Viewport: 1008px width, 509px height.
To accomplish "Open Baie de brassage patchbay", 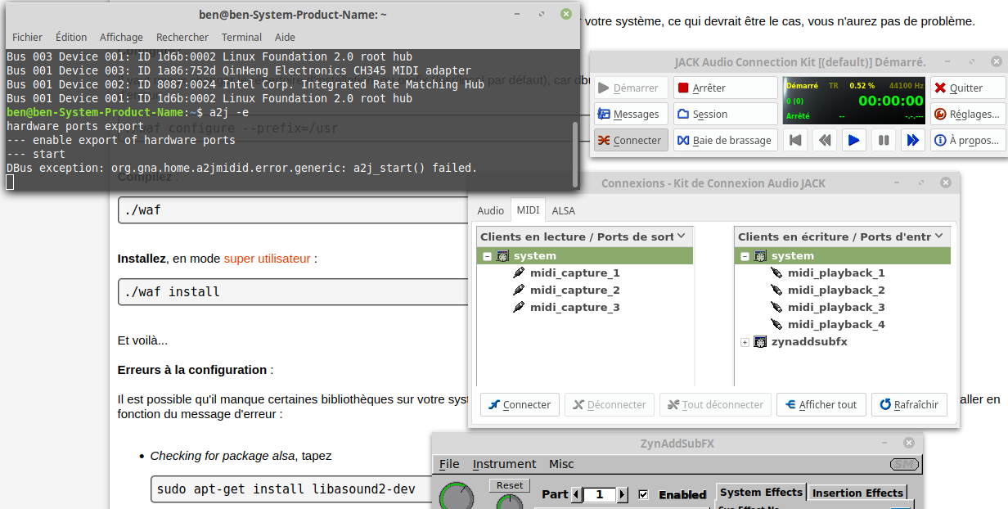I will [x=725, y=140].
